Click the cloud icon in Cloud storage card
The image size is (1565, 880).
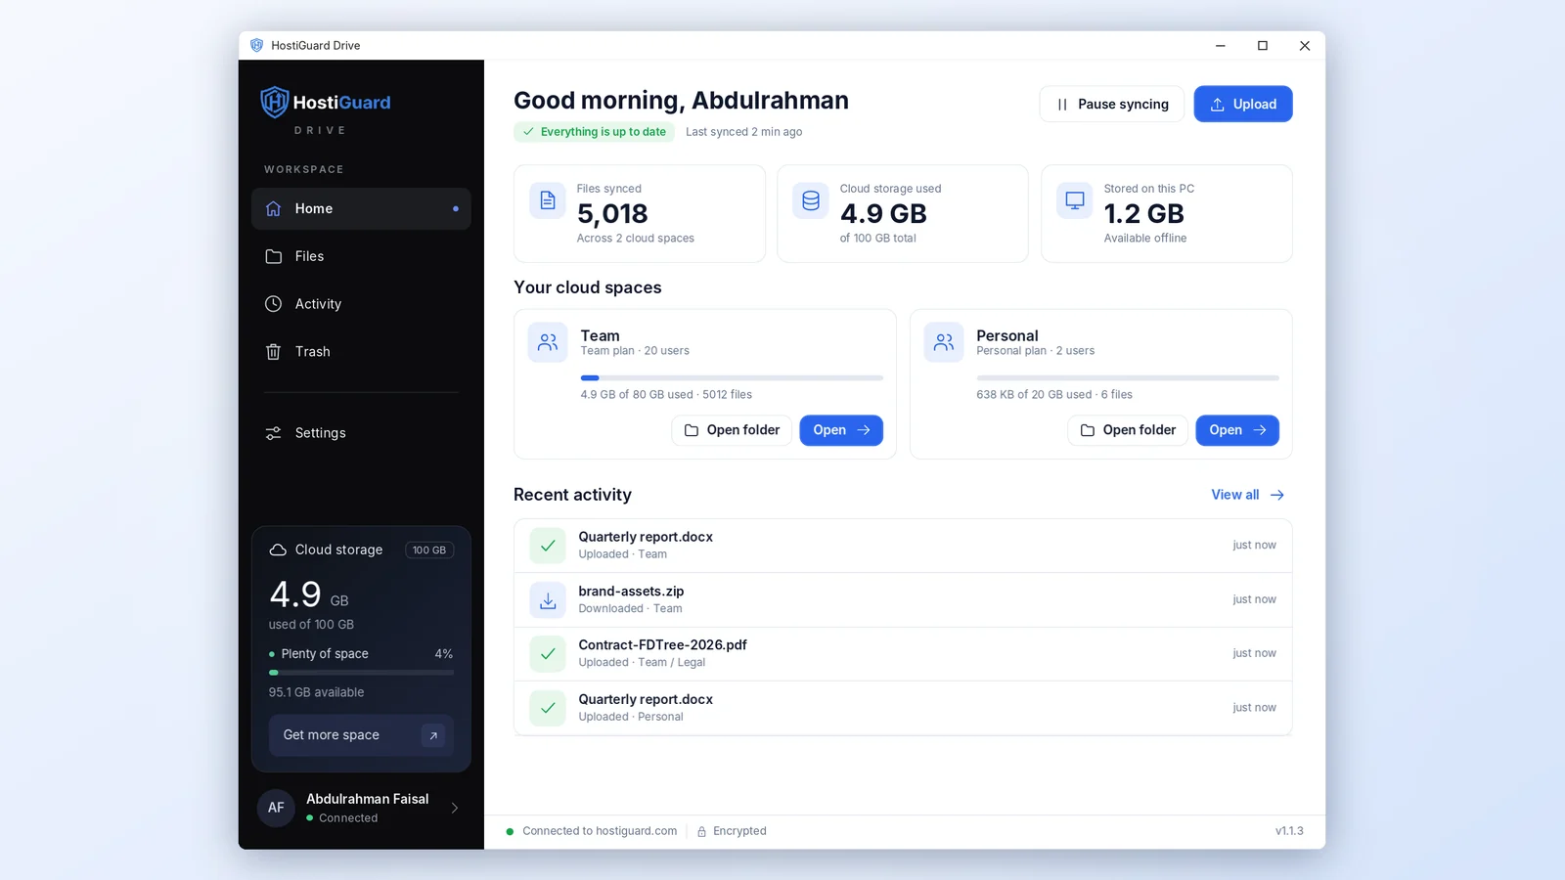278,550
